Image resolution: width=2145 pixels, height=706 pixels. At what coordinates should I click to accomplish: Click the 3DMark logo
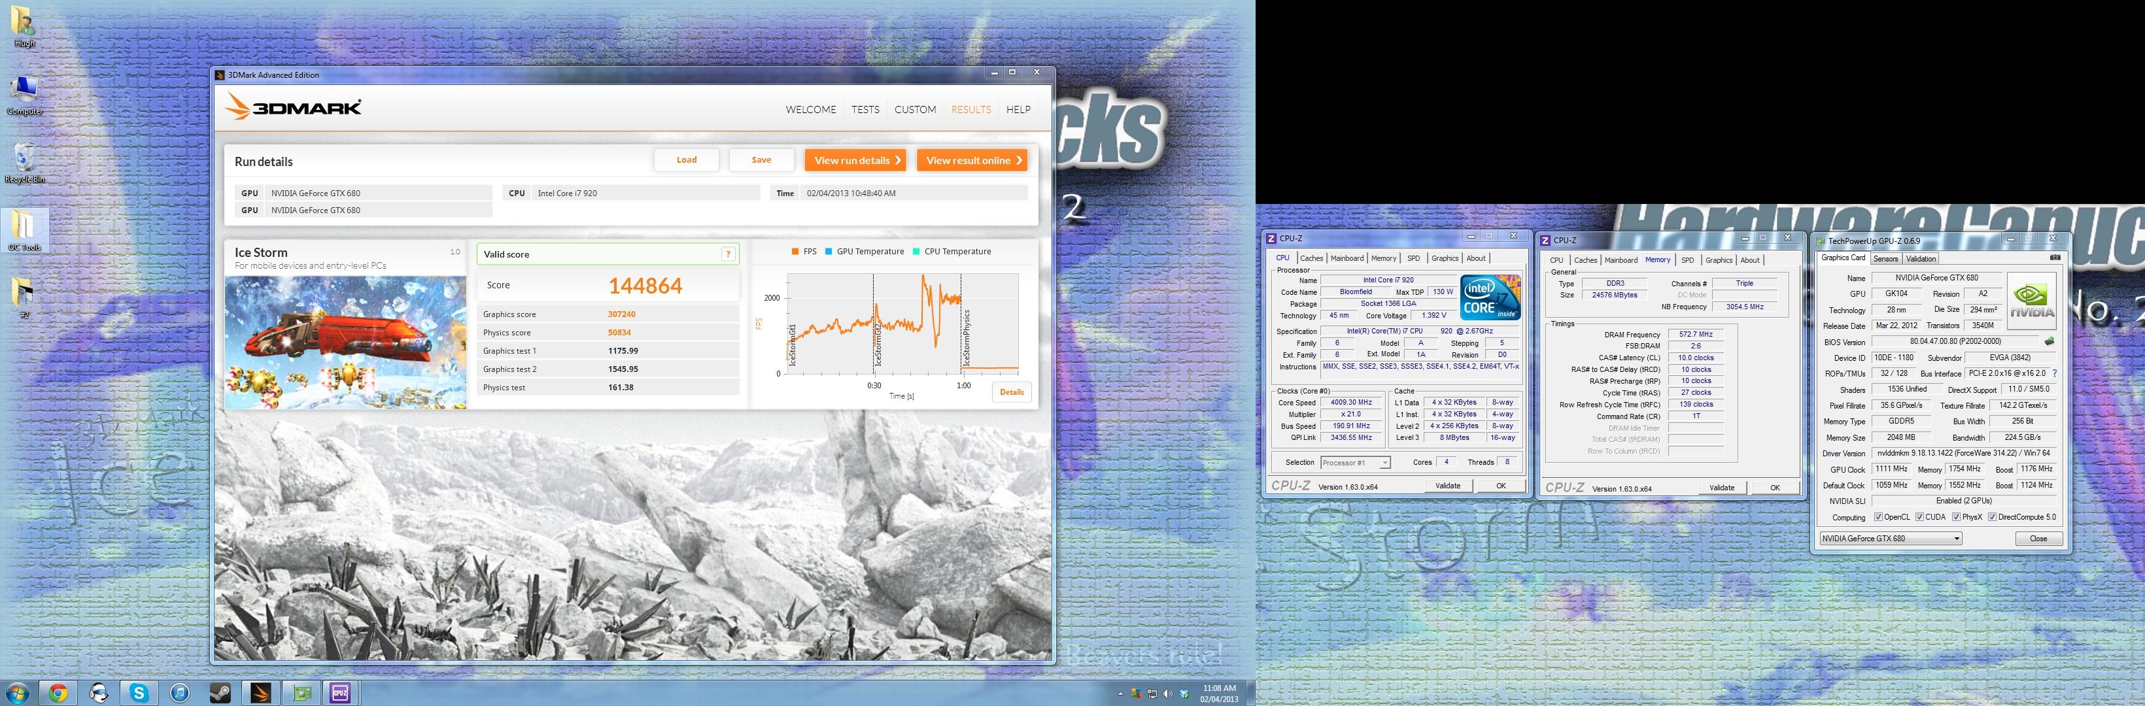(293, 107)
